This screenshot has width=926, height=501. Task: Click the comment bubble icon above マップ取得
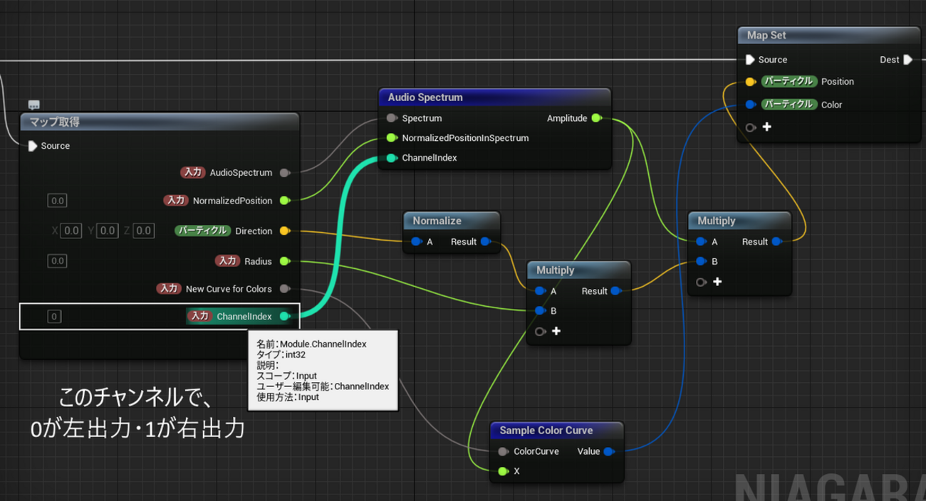34,105
